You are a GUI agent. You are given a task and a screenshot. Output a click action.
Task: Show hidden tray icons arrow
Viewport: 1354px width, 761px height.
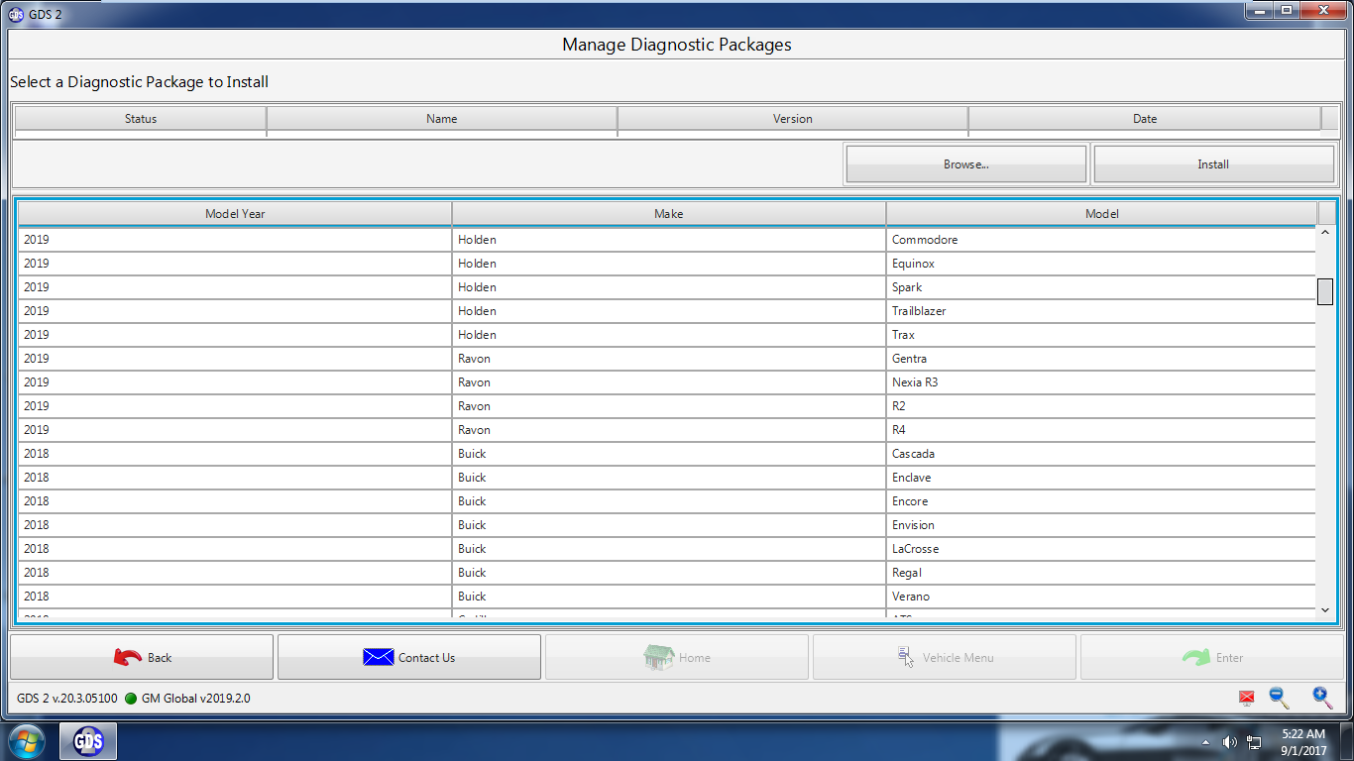point(1205,742)
